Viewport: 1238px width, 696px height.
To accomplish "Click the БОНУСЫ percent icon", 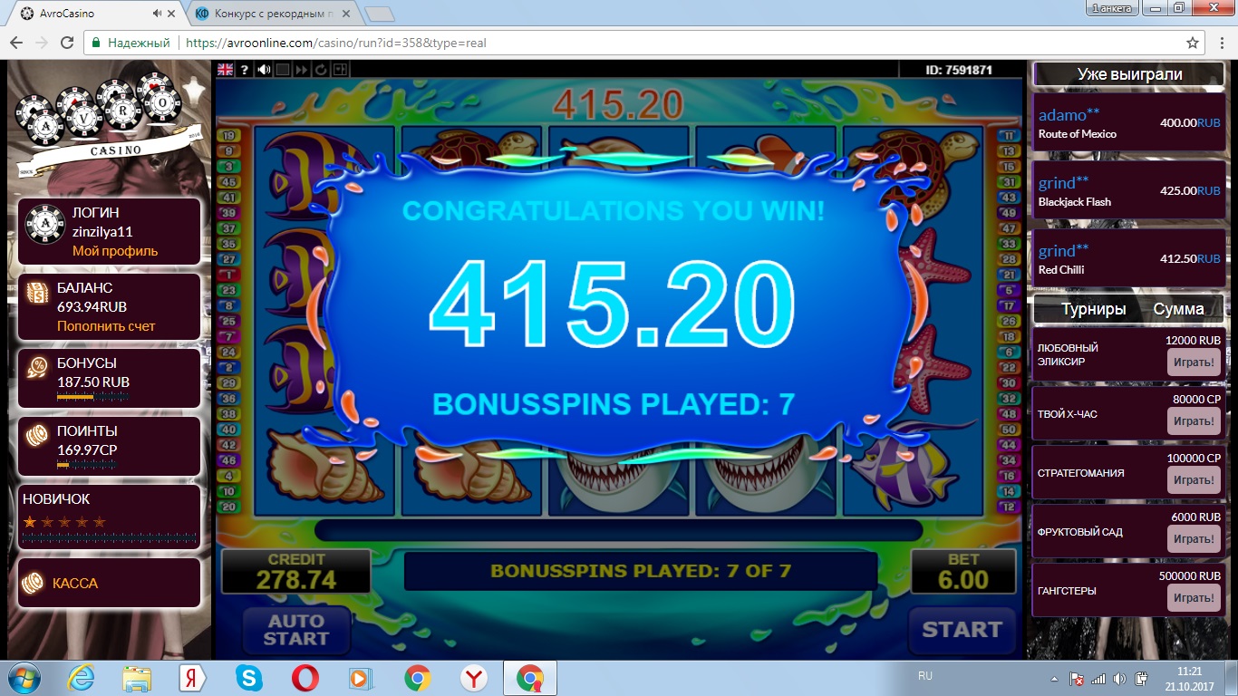I will tap(38, 368).
